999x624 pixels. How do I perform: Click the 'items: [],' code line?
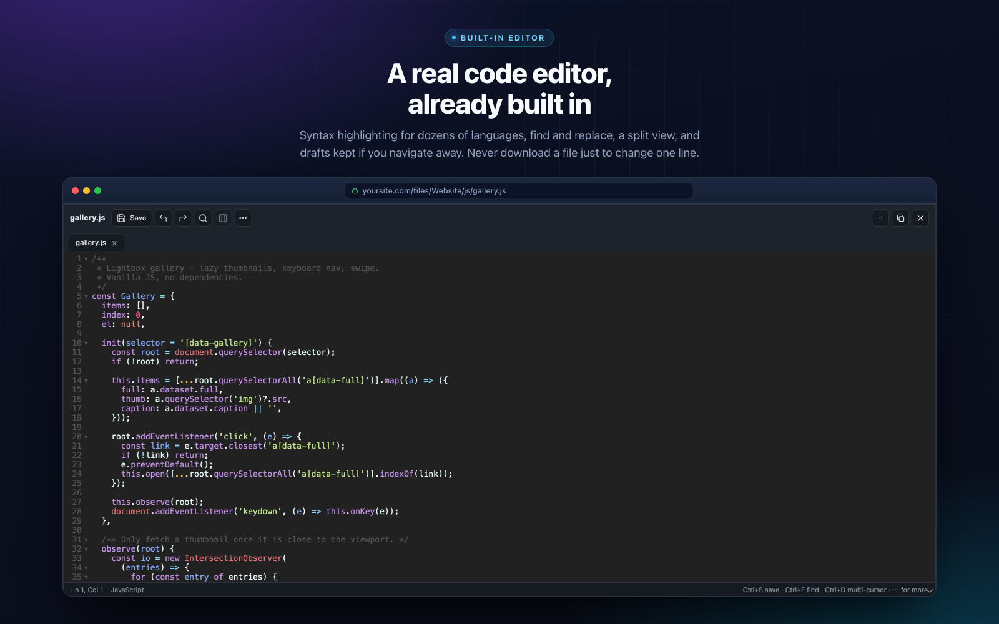(x=125, y=306)
